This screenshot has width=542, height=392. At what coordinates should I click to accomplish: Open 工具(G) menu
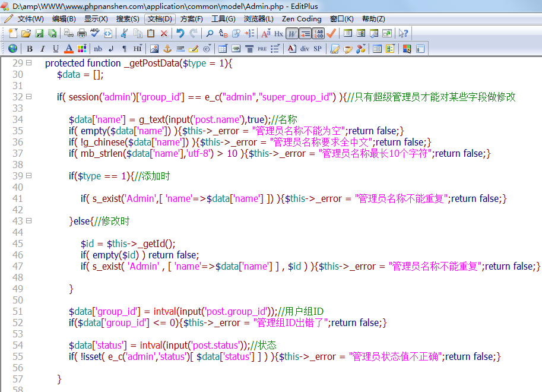[x=223, y=19]
